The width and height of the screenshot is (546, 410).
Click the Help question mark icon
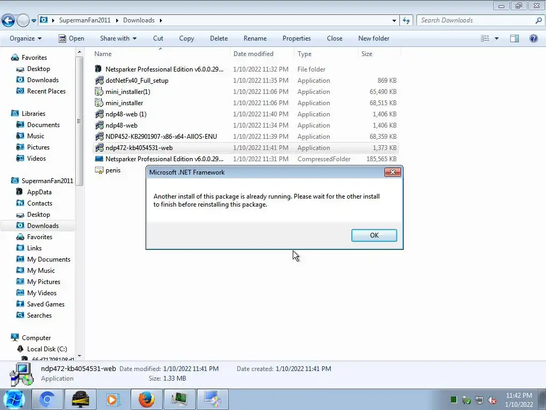click(533, 38)
